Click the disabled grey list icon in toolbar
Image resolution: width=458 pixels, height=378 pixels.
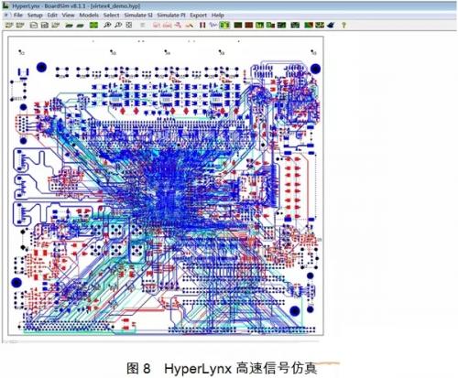pyautogui.click(x=142, y=25)
